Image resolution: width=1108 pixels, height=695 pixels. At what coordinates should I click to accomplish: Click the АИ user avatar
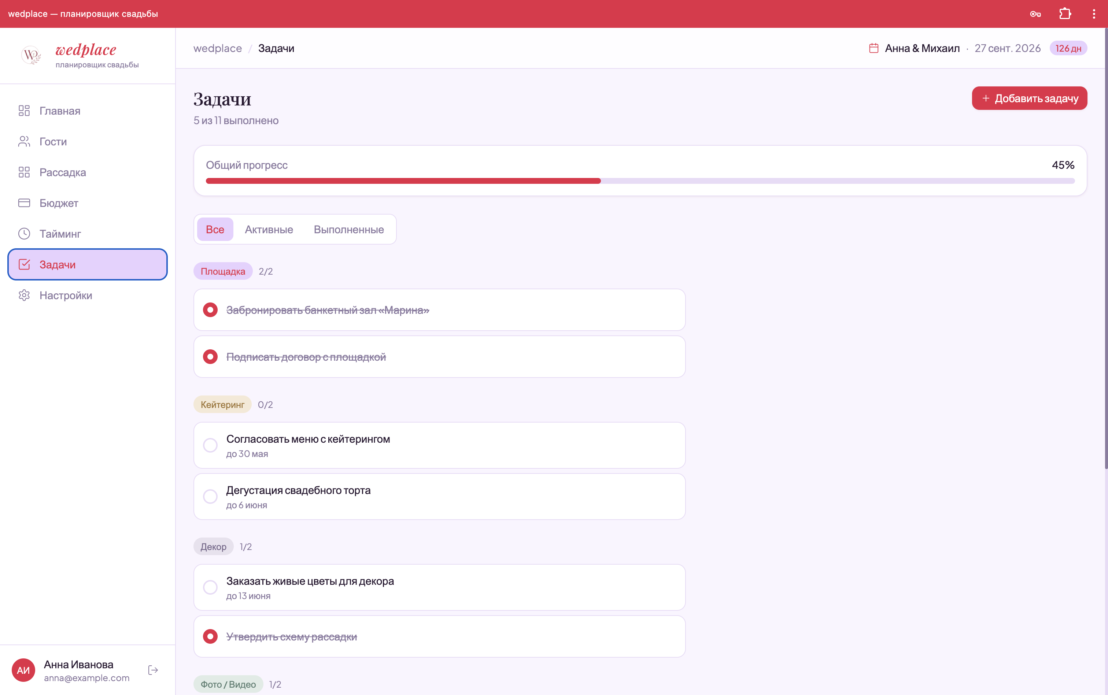coord(23,670)
